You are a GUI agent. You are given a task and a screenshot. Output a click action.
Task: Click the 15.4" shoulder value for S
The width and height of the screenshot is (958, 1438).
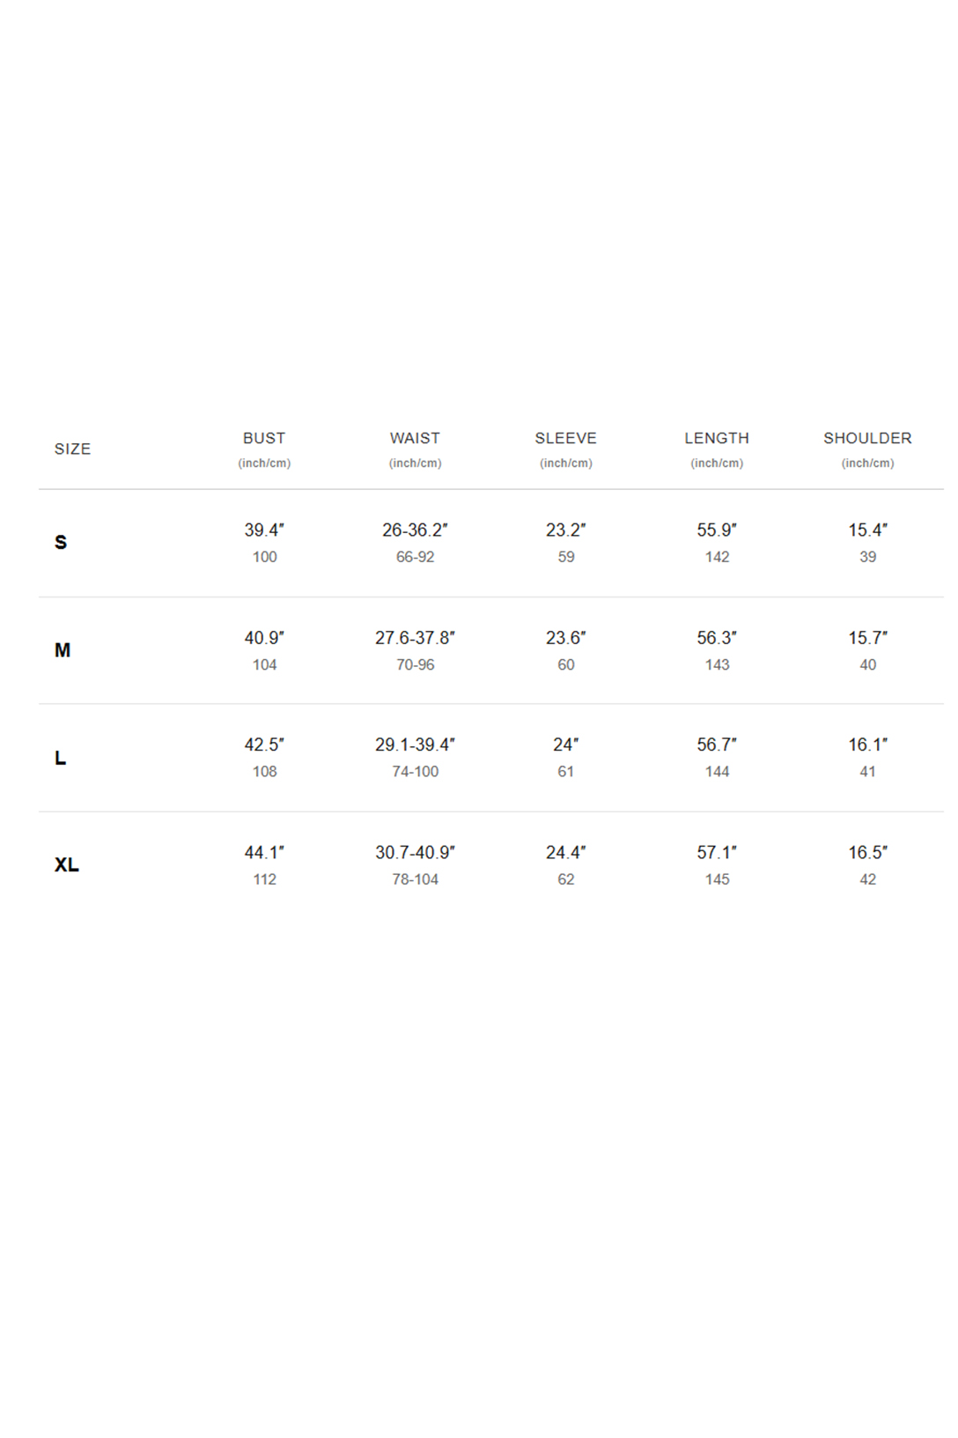867,530
